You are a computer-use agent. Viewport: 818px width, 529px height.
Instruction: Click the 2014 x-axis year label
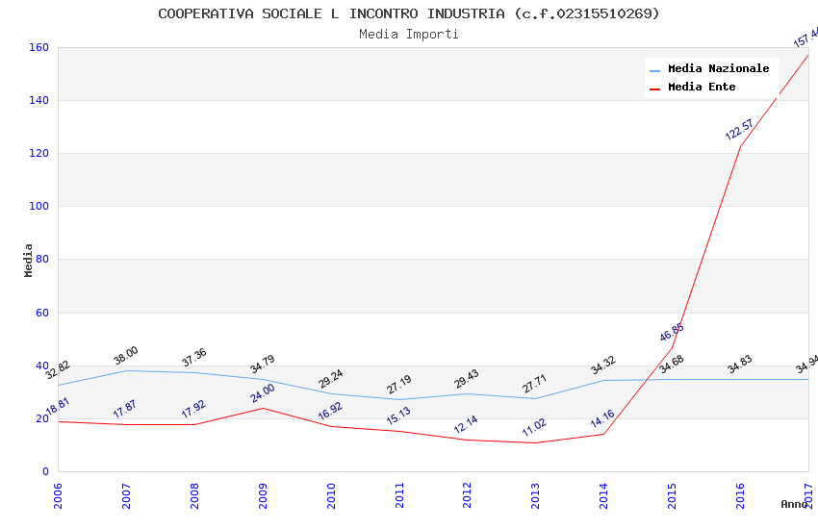tap(603, 495)
